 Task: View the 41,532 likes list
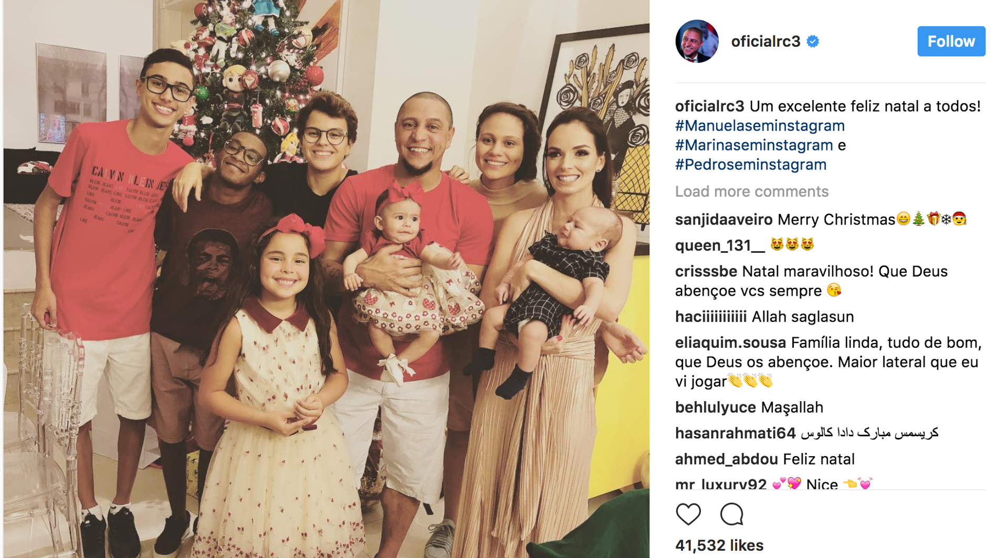pyautogui.click(x=719, y=545)
